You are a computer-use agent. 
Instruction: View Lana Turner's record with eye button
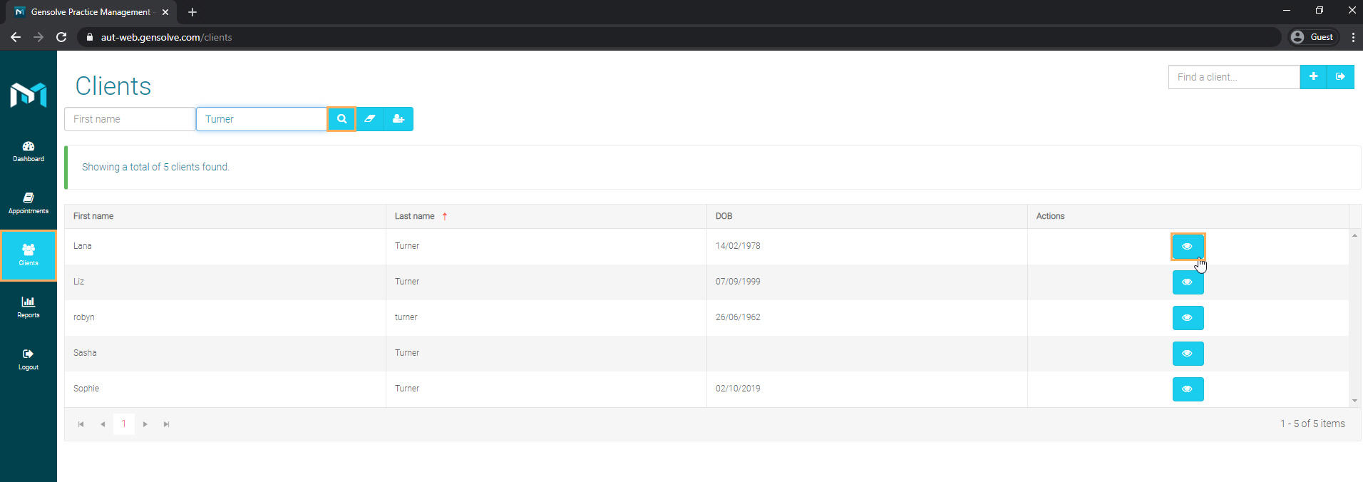tap(1188, 247)
